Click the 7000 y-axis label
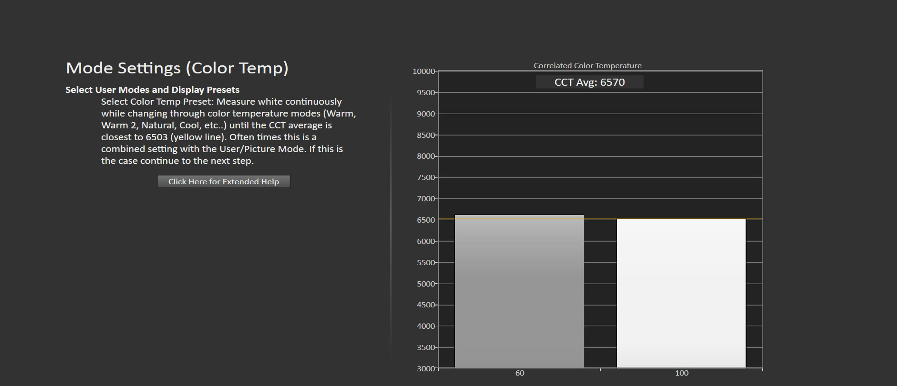This screenshot has width=897, height=386. 426,199
